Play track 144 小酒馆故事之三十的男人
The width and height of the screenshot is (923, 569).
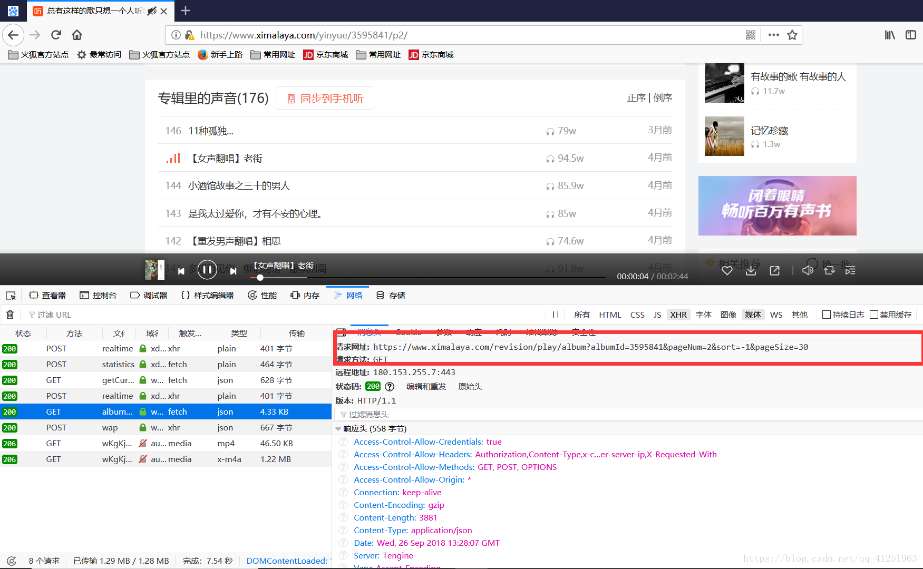pos(239,186)
